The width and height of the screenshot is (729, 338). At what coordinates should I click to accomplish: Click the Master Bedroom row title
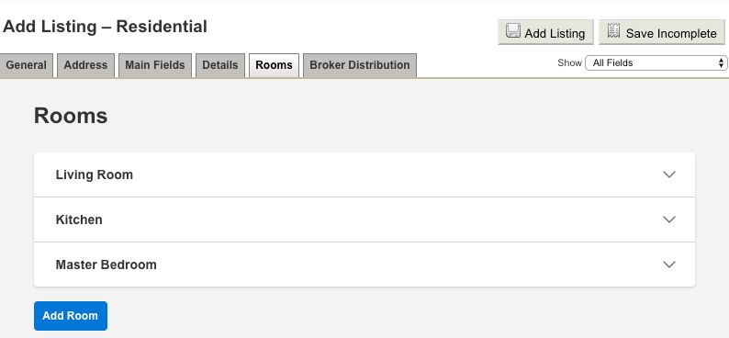(106, 265)
